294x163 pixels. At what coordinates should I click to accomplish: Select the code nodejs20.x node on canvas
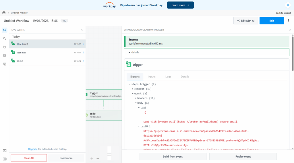tap(104, 115)
